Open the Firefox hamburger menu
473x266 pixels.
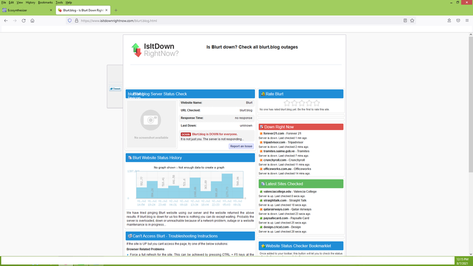(467, 20)
